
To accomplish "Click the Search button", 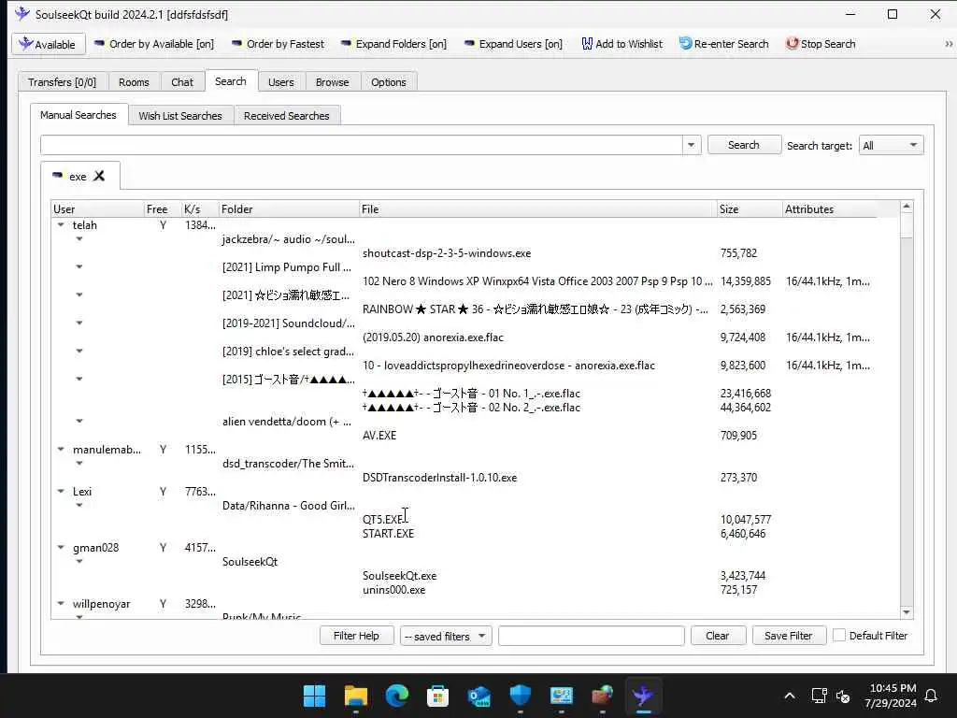I will click(x=743, y=145).
